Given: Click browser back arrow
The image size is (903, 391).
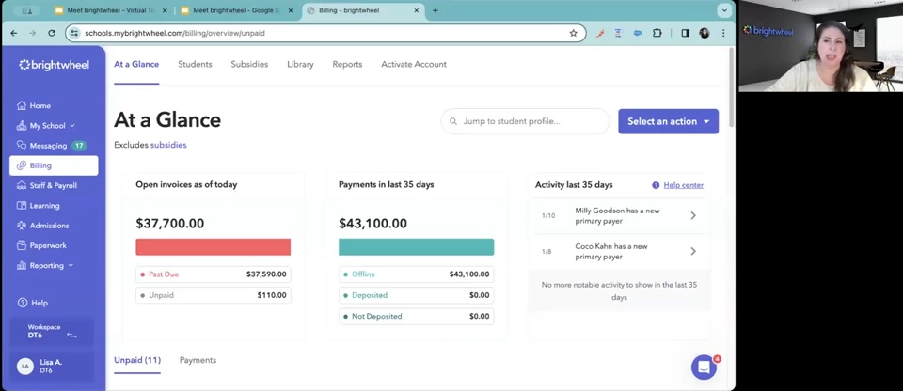Looking at the screenshot, I should 14,34.
